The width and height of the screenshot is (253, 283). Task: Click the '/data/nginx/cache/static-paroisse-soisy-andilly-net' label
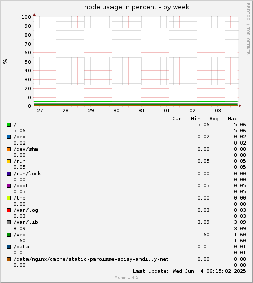tap(91, 259)
